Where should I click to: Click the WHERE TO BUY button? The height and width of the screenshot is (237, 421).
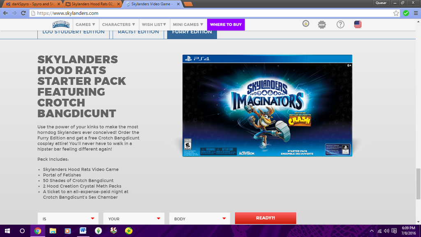coord(226,25)
